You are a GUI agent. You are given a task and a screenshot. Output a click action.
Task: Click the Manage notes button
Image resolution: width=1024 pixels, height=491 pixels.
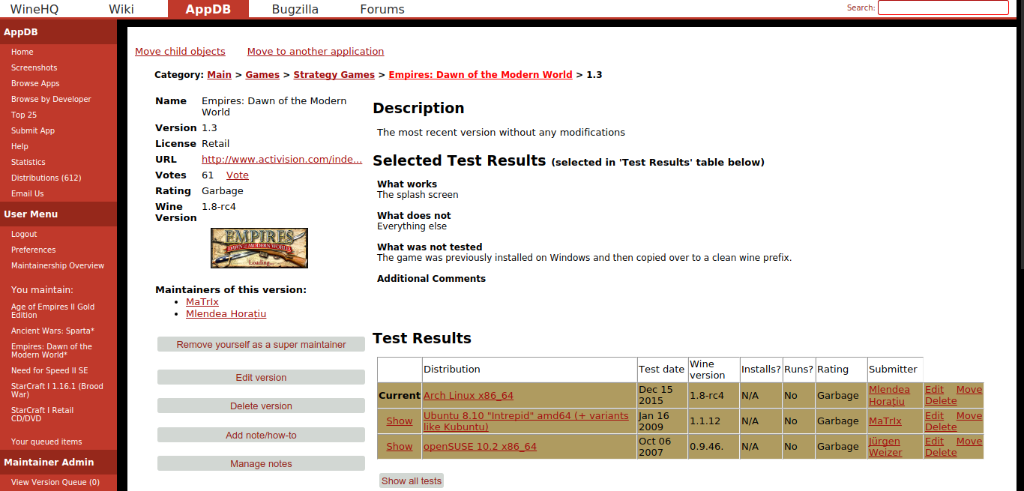point(261,463)
